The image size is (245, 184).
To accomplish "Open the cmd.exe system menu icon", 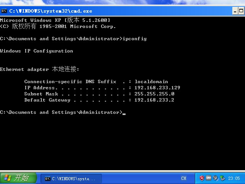I will click(x=4, y=11).
